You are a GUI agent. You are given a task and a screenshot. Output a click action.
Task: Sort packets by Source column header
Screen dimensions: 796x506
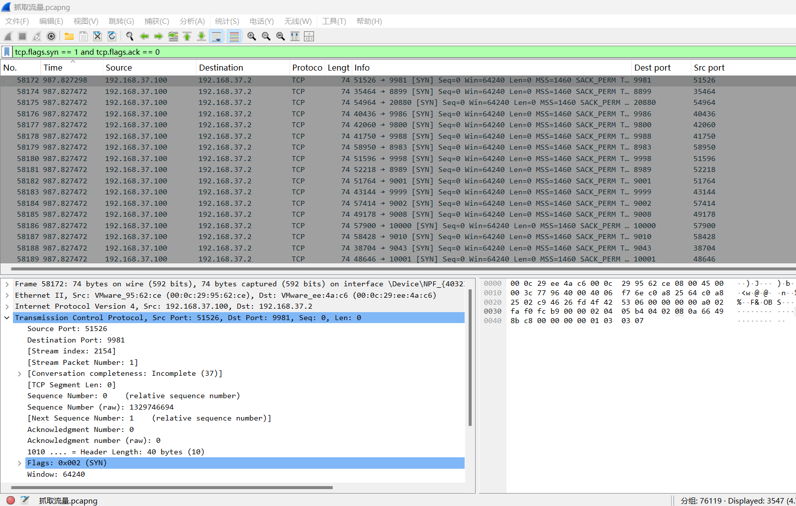point(149,68)
